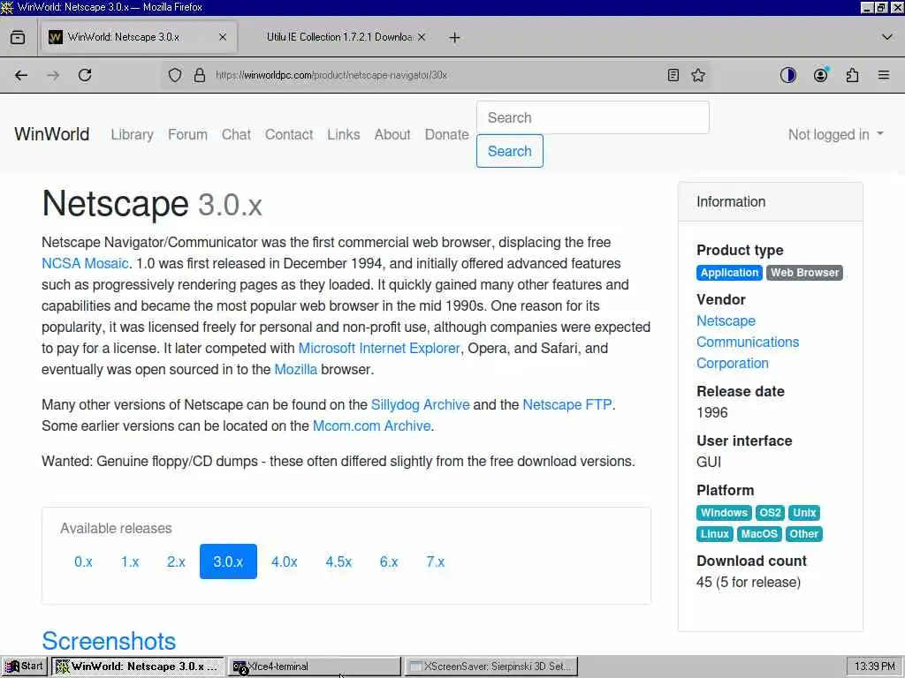905x678 pixels.
Task: Select release 4.0x
Action: pyautogui.click(x=284, y=561)
